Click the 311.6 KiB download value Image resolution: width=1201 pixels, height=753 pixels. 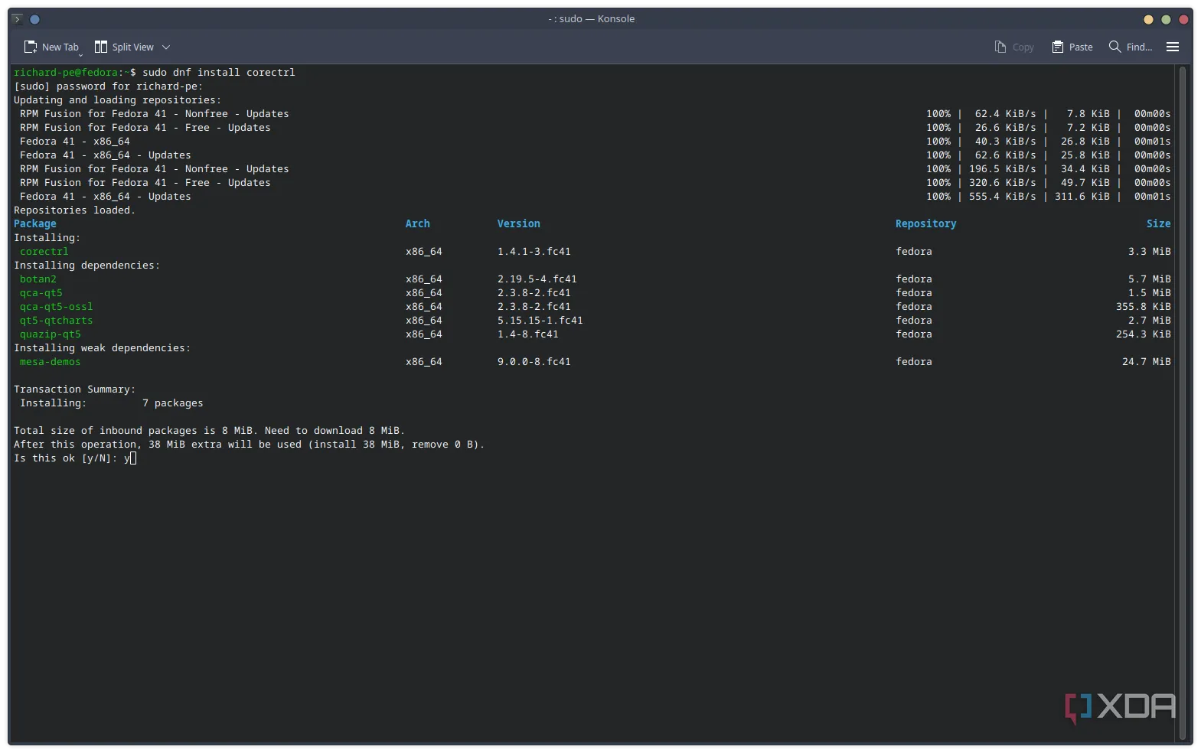1082,197
